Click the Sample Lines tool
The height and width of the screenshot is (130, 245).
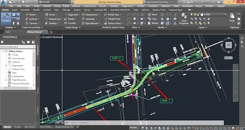[x=112, y=19]
